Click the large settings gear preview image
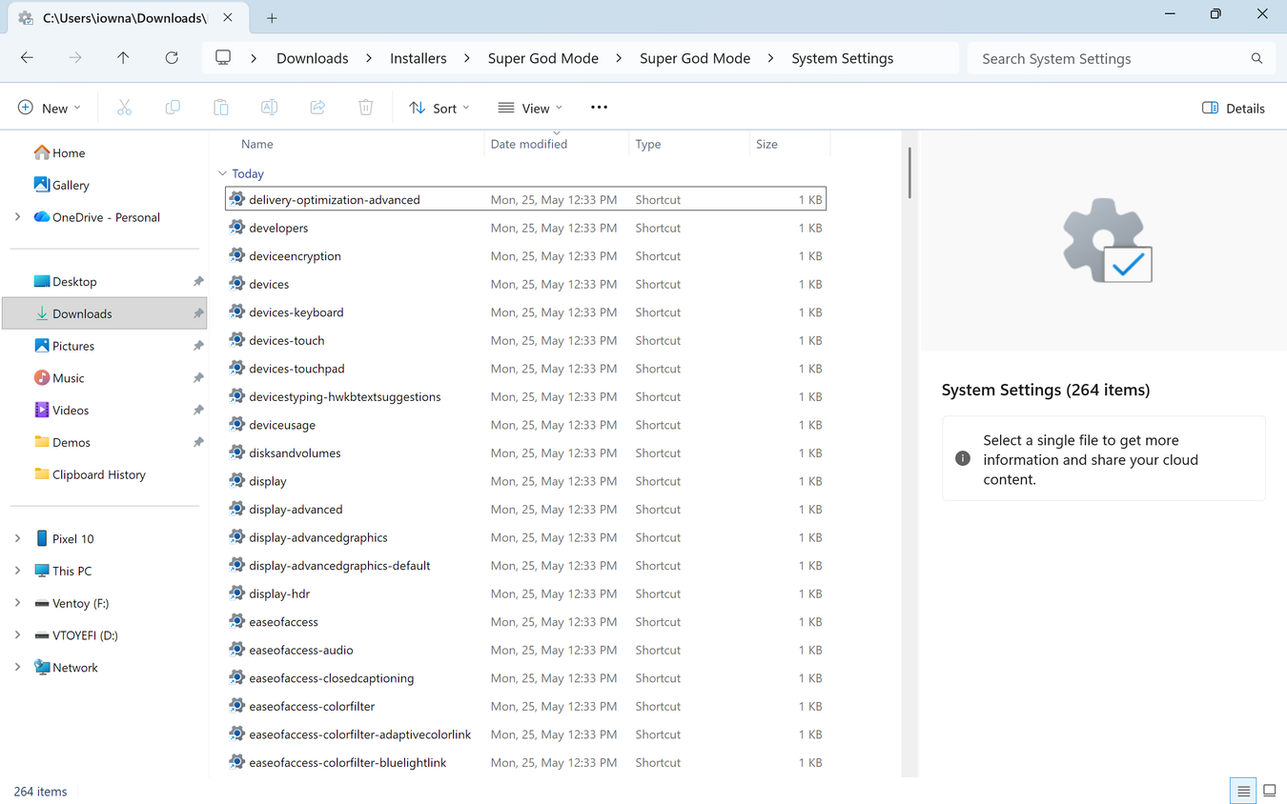 pos(1107,240)
